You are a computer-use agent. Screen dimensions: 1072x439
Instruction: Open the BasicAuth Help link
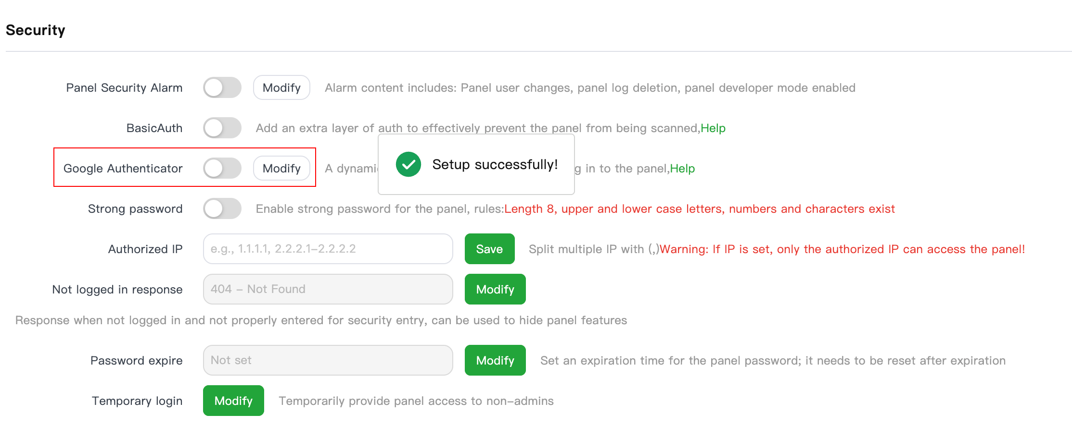click(713, 128)
